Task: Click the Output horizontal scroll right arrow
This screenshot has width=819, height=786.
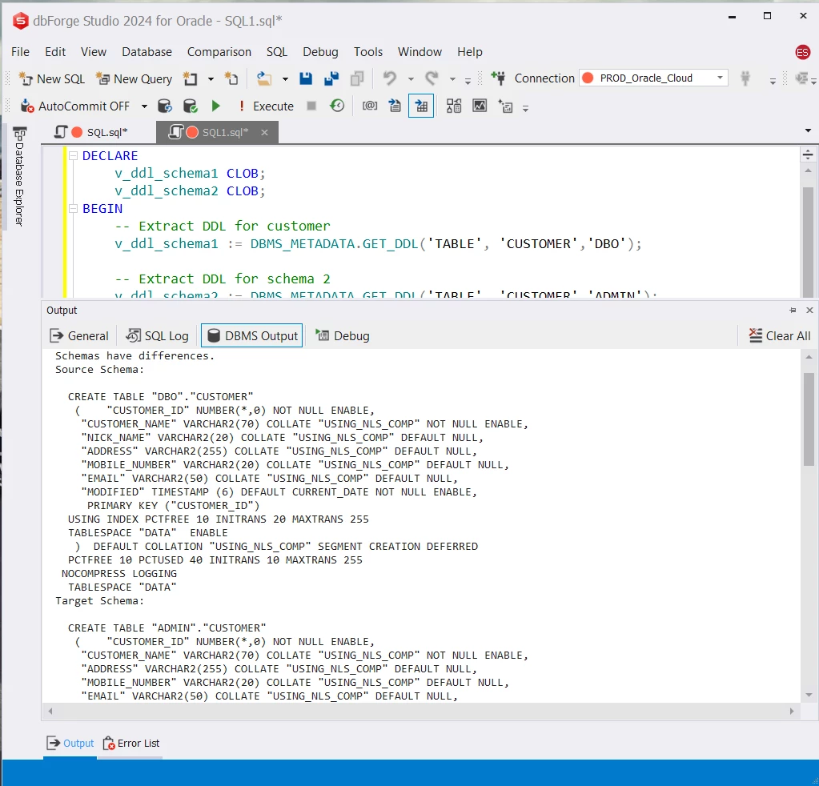Action: (x=792, y=711)
